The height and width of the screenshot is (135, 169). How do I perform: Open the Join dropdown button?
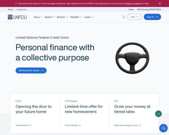(x=134, y=17)
